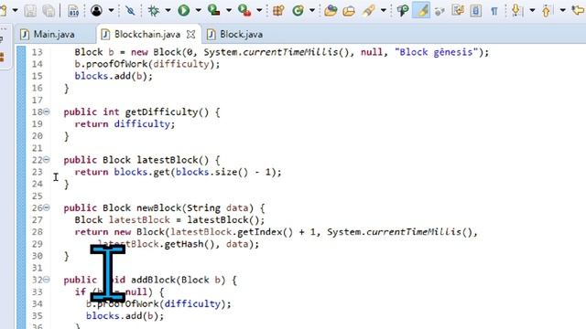
Task: Click the toolbar icon left of Mark Occurrences
Action: [x=403, y=10]
